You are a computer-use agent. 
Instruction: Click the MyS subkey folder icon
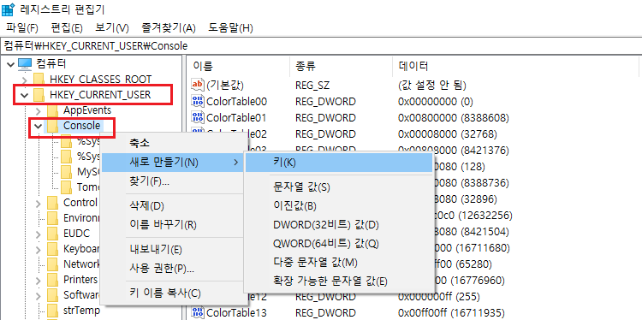click(x=67, y=172)
